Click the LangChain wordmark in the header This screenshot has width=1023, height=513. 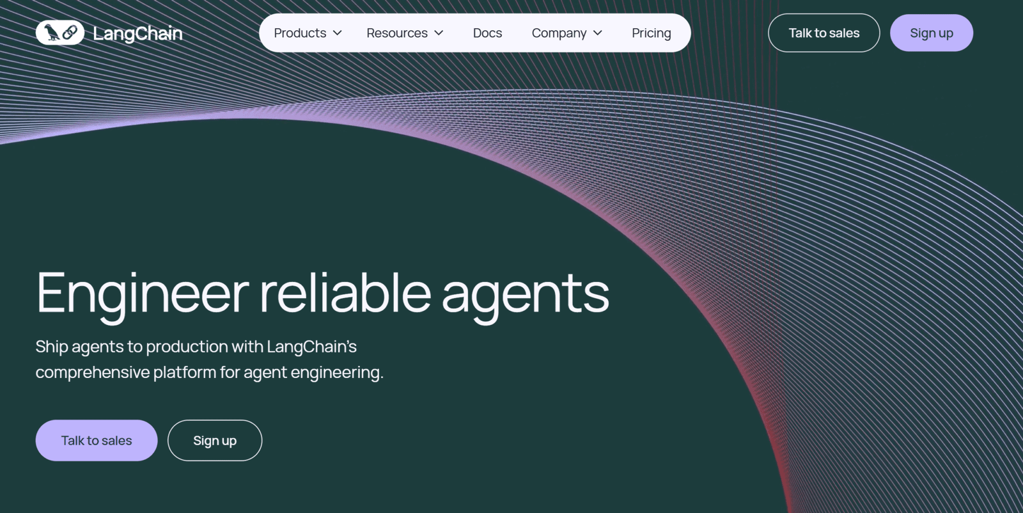[137, 33]
